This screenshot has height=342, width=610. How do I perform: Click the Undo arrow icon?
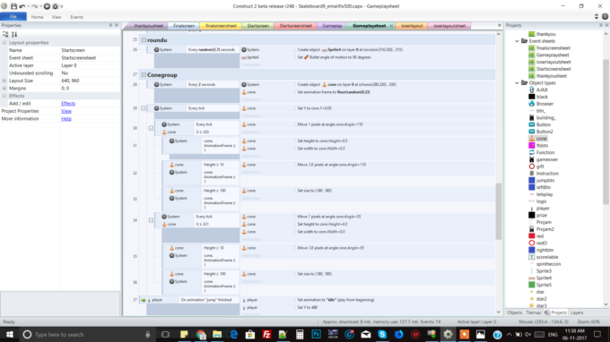22,6
